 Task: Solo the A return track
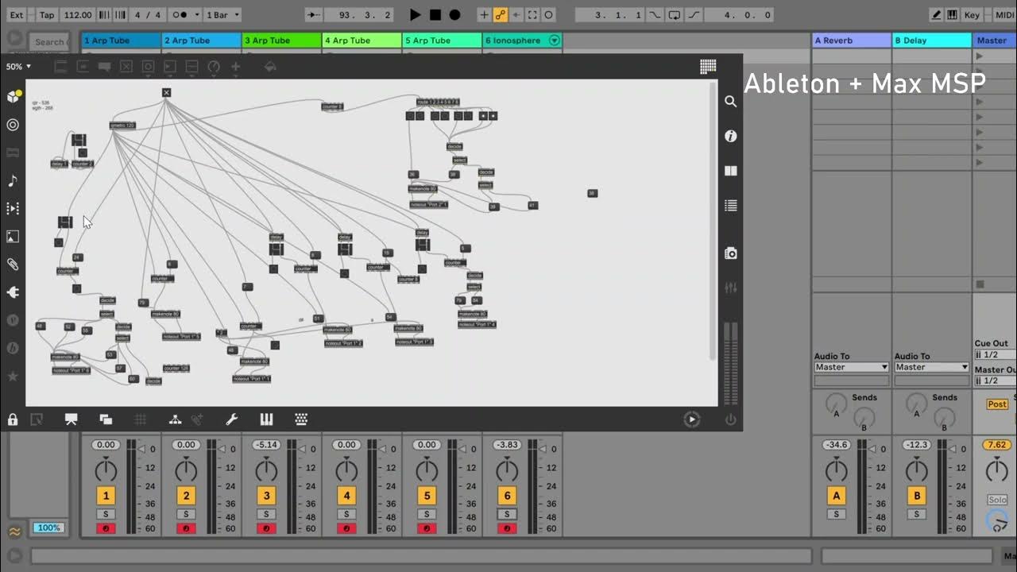click(836, 514)
